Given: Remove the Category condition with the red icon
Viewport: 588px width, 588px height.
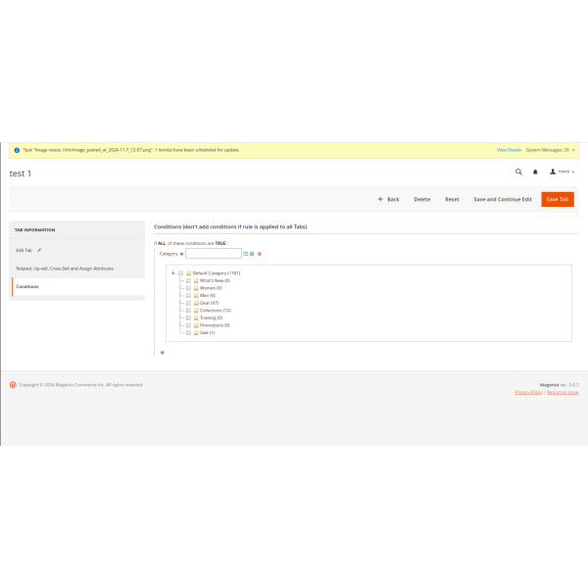Looking at the screenshot, I should [x=259, y=253].
